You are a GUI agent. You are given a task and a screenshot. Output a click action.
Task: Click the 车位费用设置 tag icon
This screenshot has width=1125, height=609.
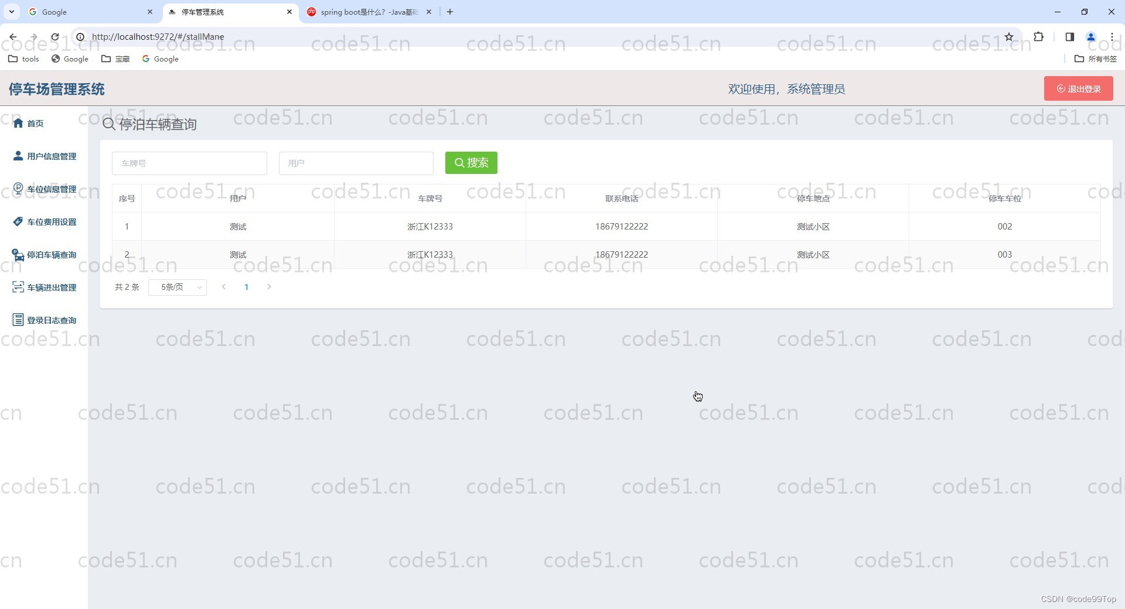point(18,221)
